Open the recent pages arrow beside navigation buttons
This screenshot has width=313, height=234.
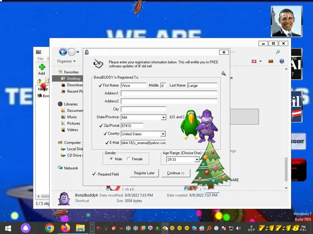78,52
